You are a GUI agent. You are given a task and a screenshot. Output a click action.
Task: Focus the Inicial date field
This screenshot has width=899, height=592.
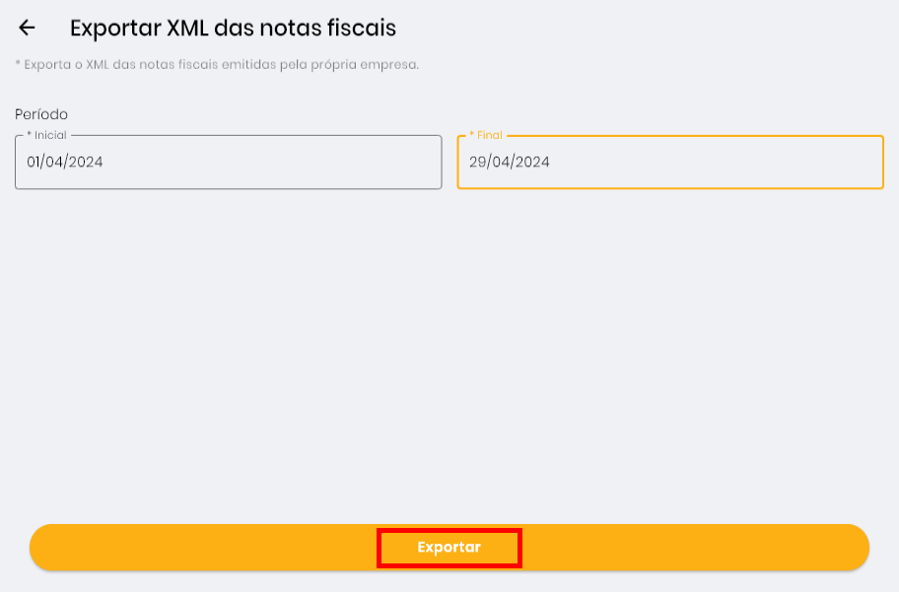228,163
